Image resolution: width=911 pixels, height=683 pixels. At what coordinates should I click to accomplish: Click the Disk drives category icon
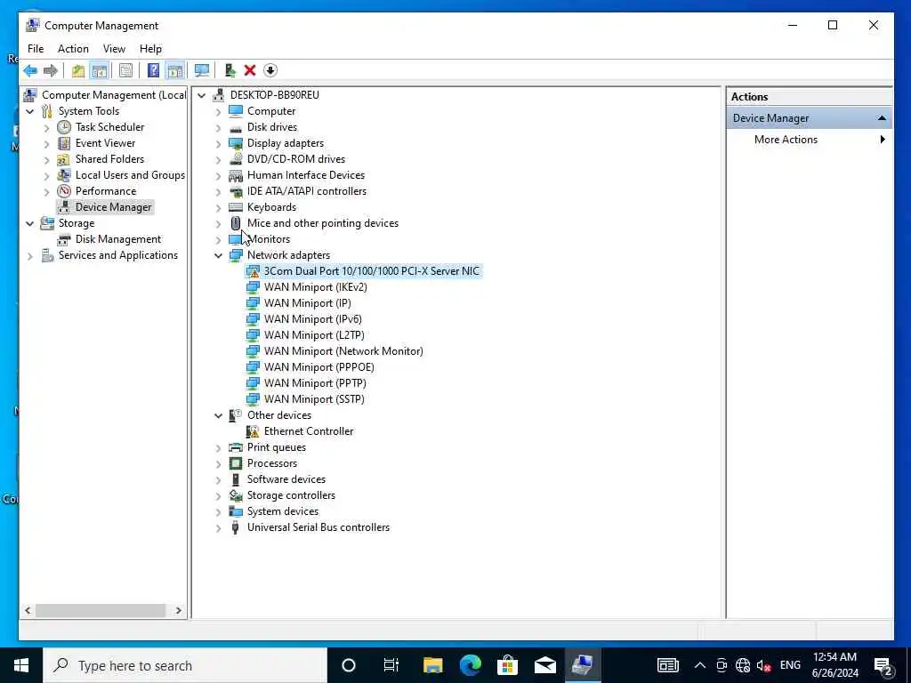[x=235, y=127]
